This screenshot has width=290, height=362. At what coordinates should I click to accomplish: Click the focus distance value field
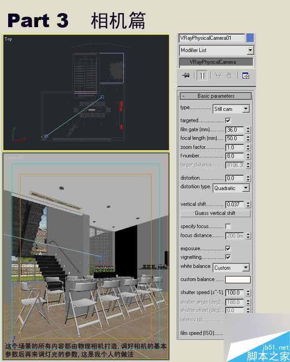(235, 235)
